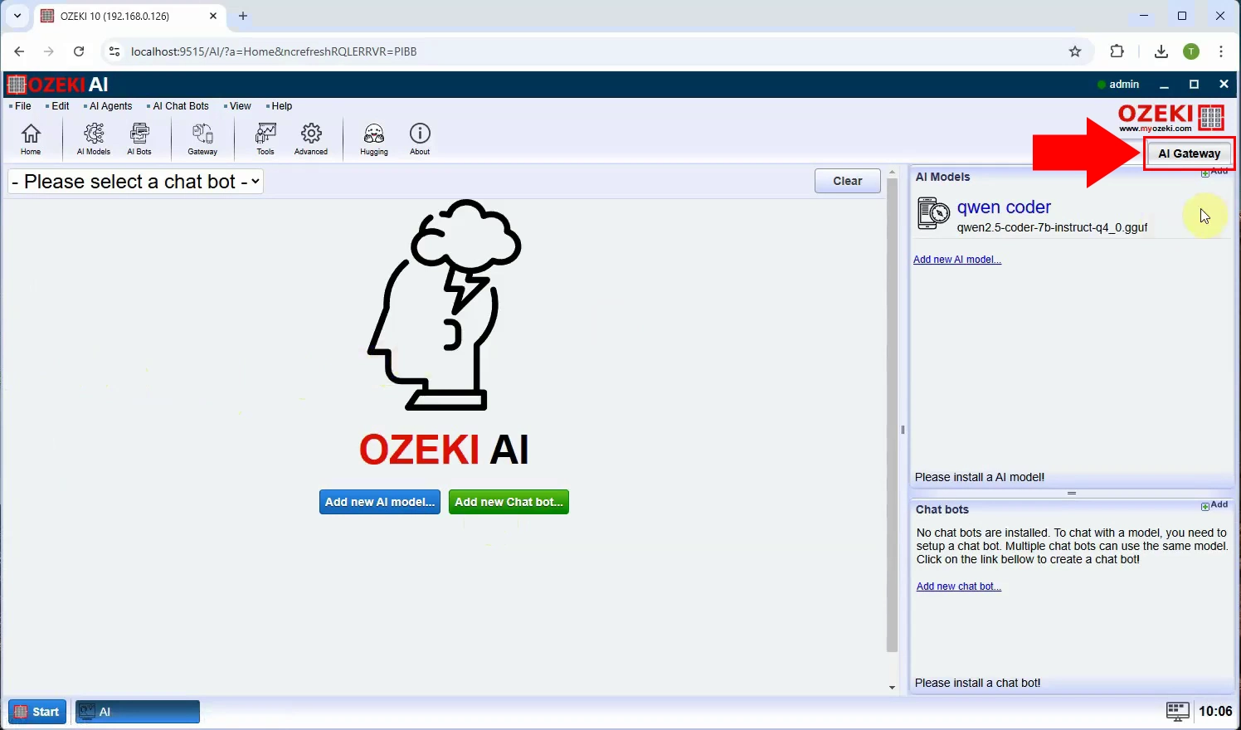1241x730 pixels.
Task: Click the 10:06 clock in taskbar
Action: tap(1215, 711)
